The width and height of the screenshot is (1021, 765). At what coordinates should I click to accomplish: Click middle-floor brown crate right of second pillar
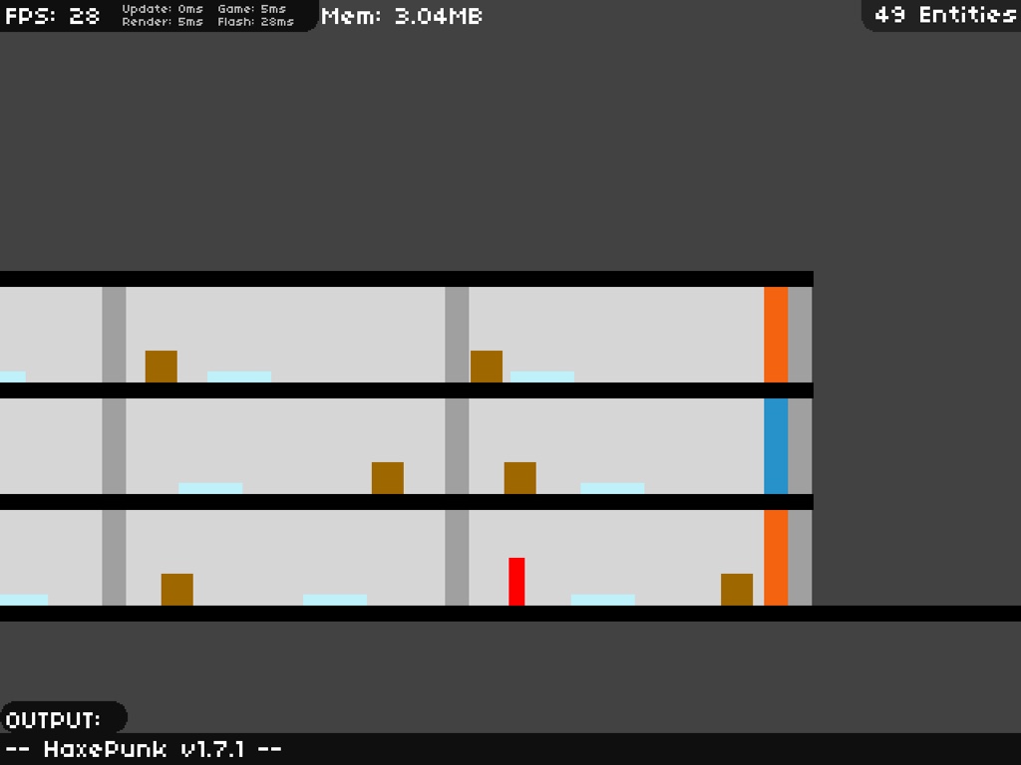coord(519,478)
